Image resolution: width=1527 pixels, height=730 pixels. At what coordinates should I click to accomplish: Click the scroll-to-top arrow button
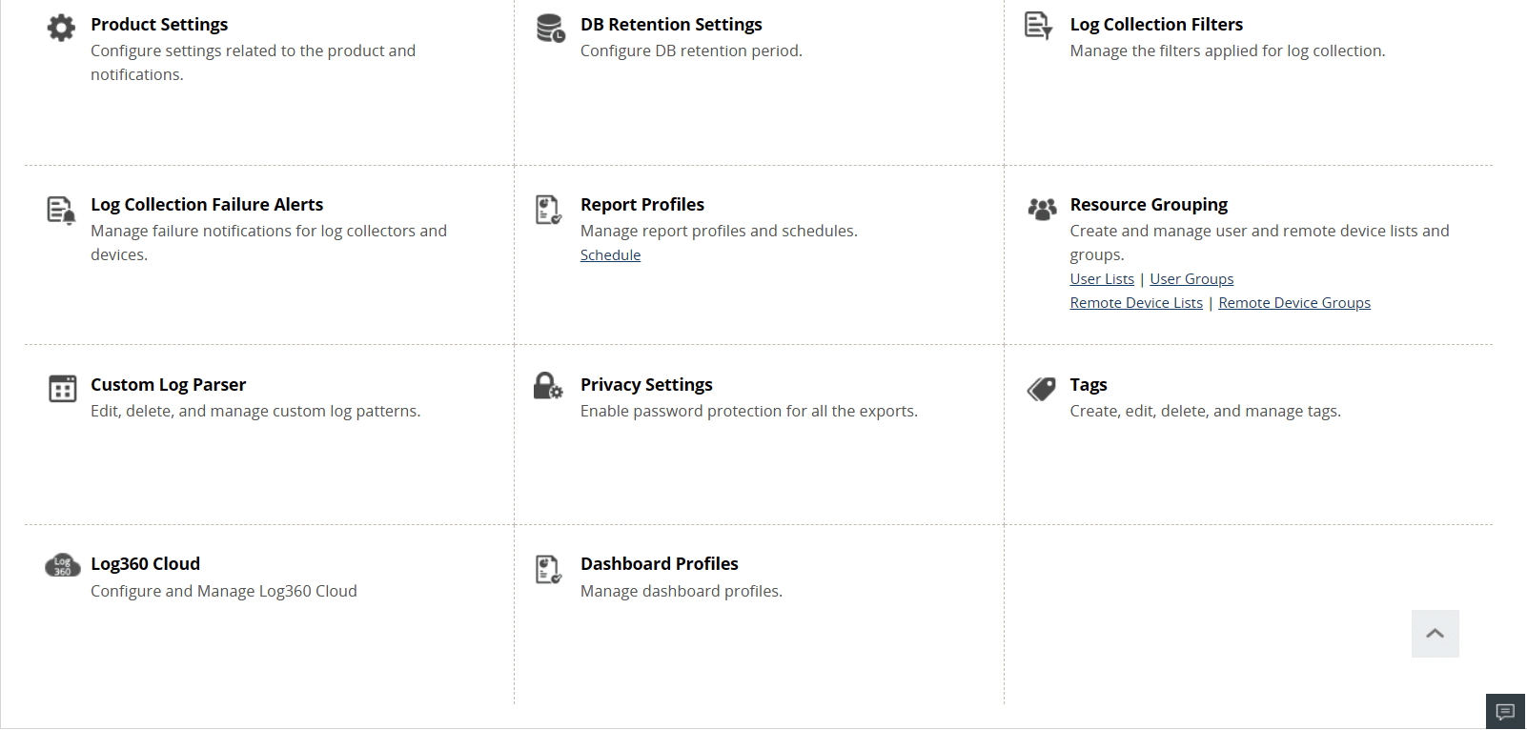1435,633
